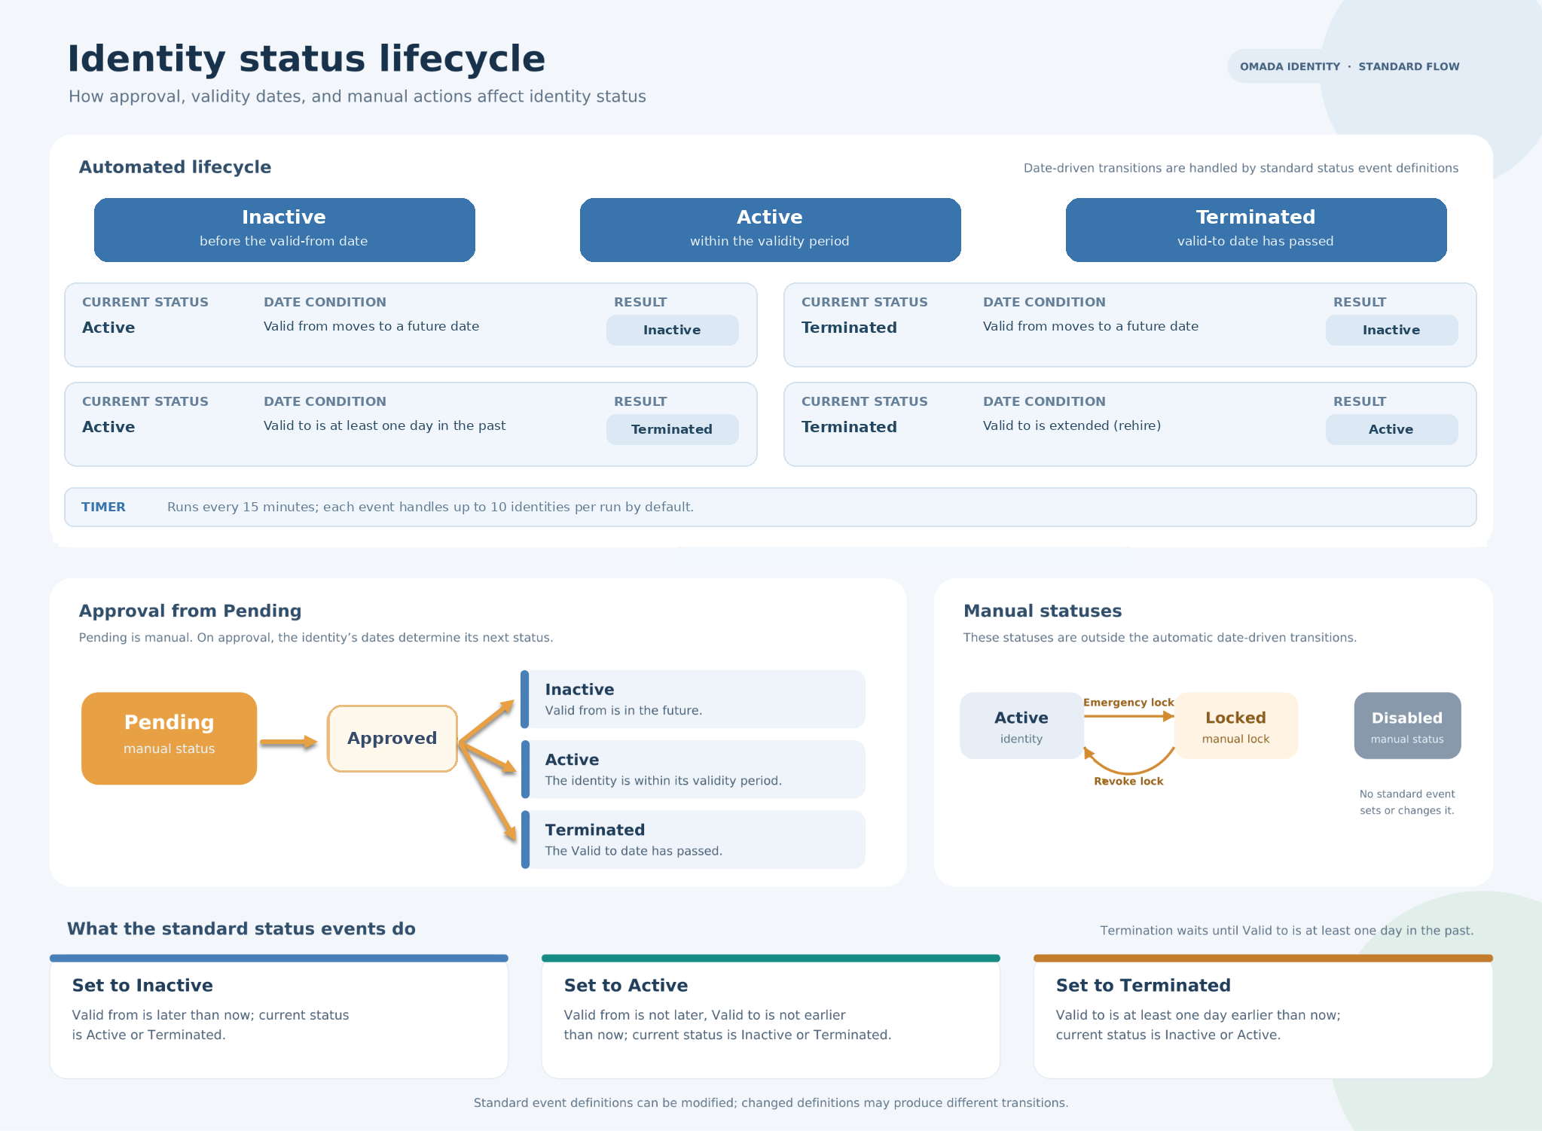Open the 'Set to Terminated' card
1542x1131 pixels.
click(1263, 1017)
